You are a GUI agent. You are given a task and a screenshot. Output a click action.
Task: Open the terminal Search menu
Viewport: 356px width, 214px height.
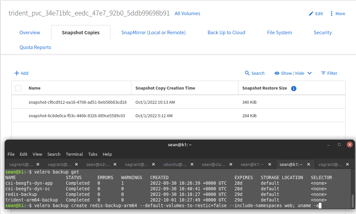(x=54, y=154)
